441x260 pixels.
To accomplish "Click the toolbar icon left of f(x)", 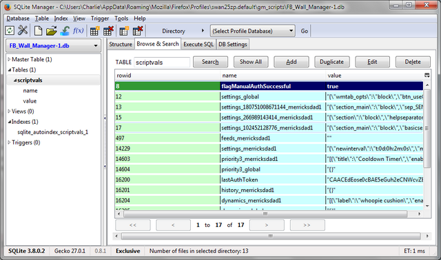I will click(x=65, y=30).
